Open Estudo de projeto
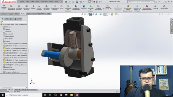The height and width of the screenshot is (97, 173). [4, 7]
